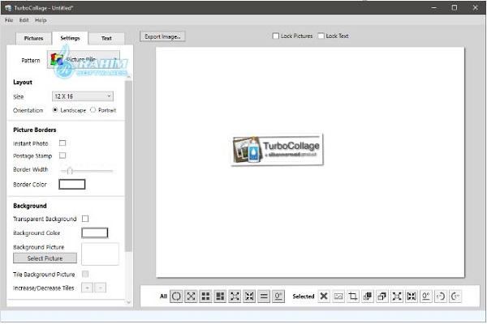Click the Select Picture button
This screenshot has width=487, height=324.
coord(45,258)
